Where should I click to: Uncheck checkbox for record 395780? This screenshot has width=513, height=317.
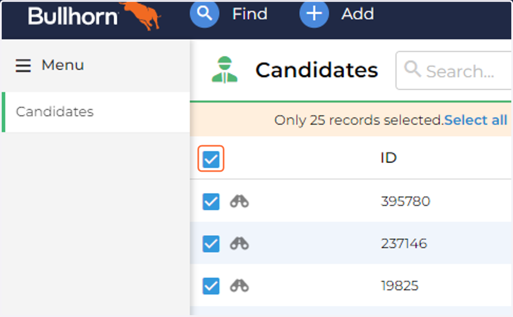[x=211, y=202]
